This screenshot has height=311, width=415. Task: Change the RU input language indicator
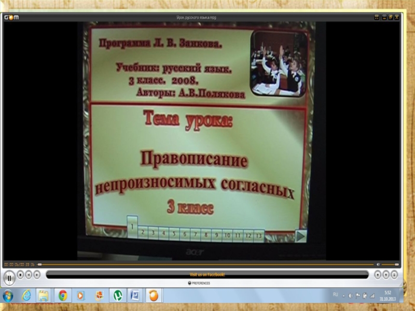[335, 294]
